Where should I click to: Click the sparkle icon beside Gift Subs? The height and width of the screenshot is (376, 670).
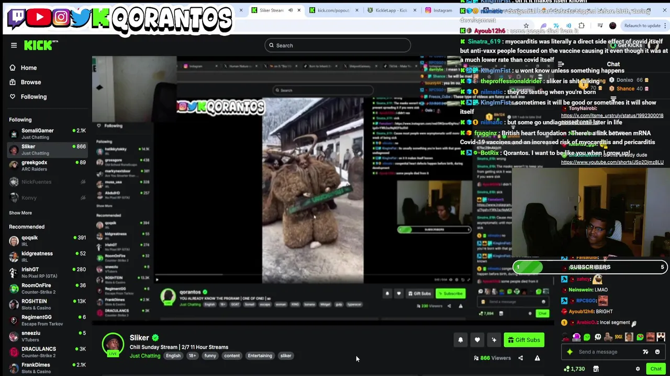point(494,340)
